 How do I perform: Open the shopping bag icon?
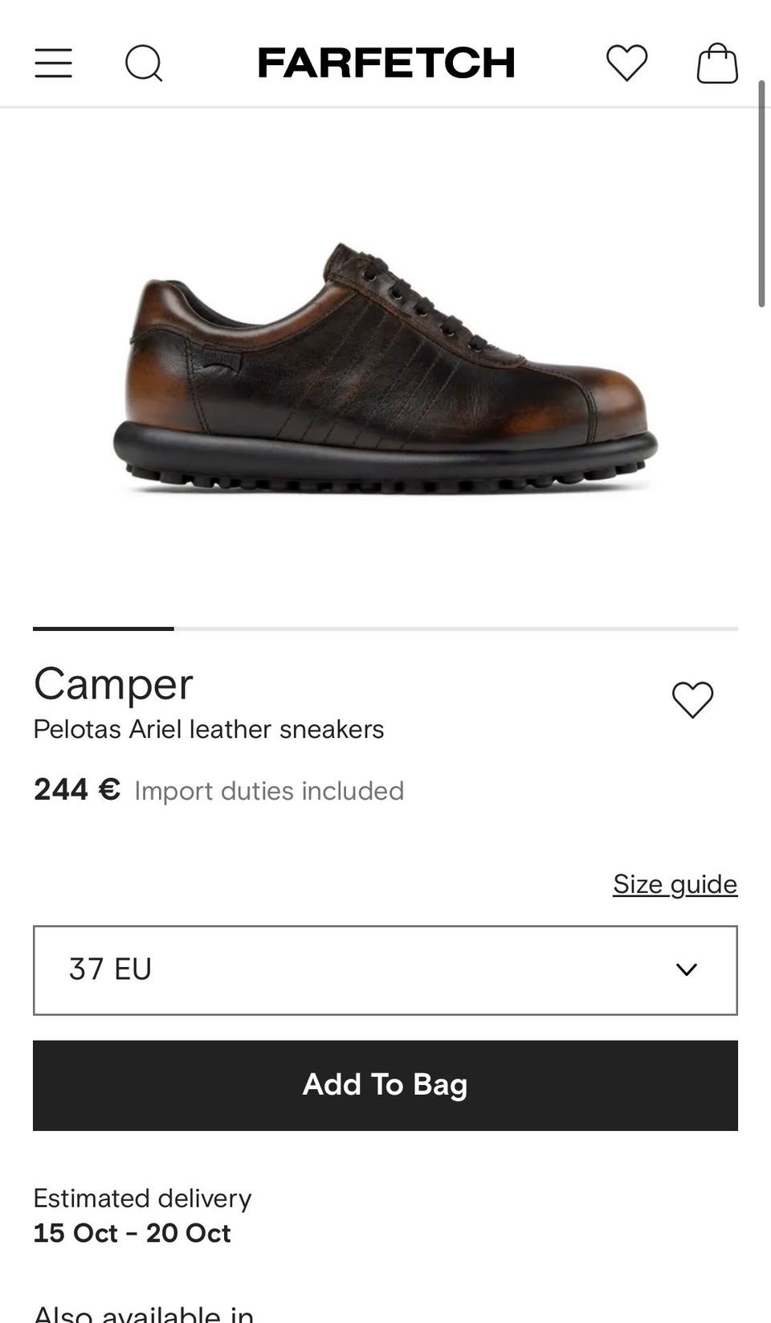(x=717, y=63)
